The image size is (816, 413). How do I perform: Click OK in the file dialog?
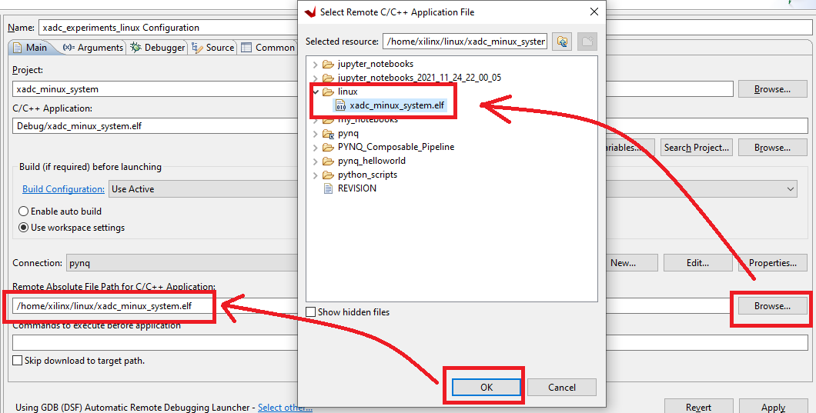click(x=487, y=388)
